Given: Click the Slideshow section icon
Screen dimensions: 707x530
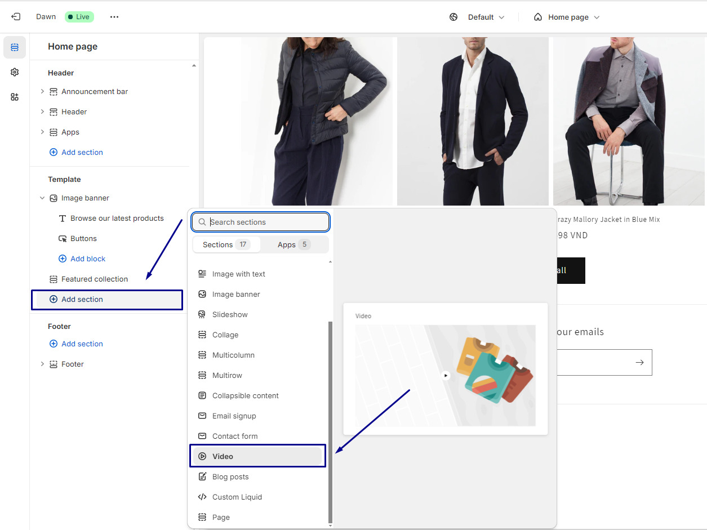Looking at the screenshot, I should point(202,314).
